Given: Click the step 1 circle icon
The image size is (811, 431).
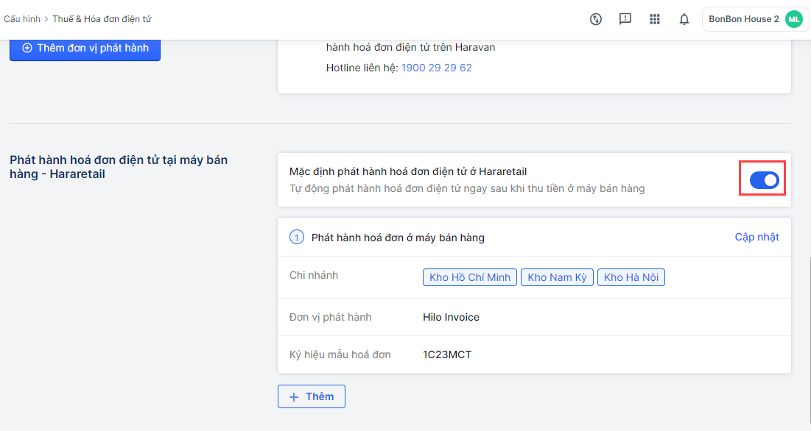Looking at the screenshot, I should (x=297, y=238).
